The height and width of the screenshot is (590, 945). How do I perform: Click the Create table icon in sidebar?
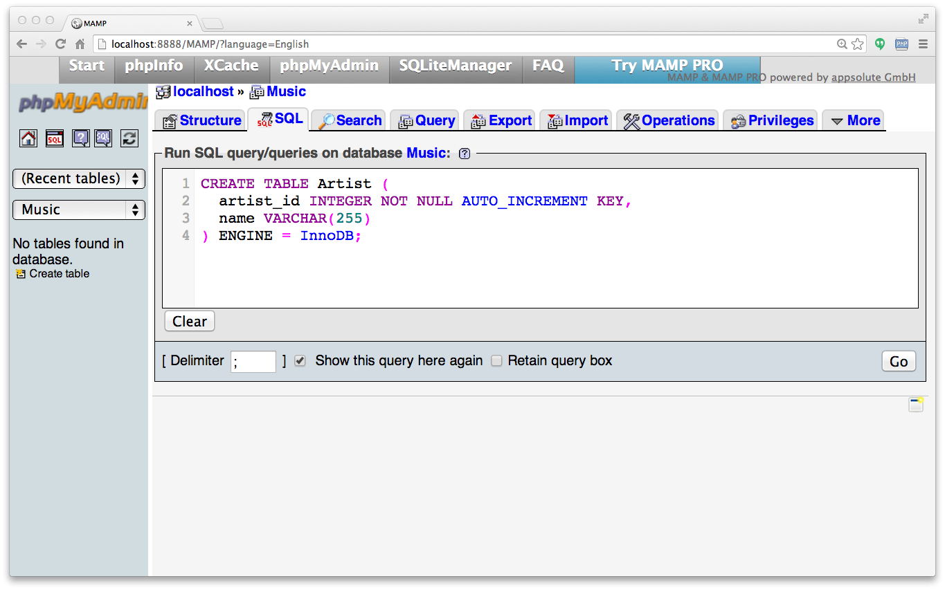tap(21, 274)
